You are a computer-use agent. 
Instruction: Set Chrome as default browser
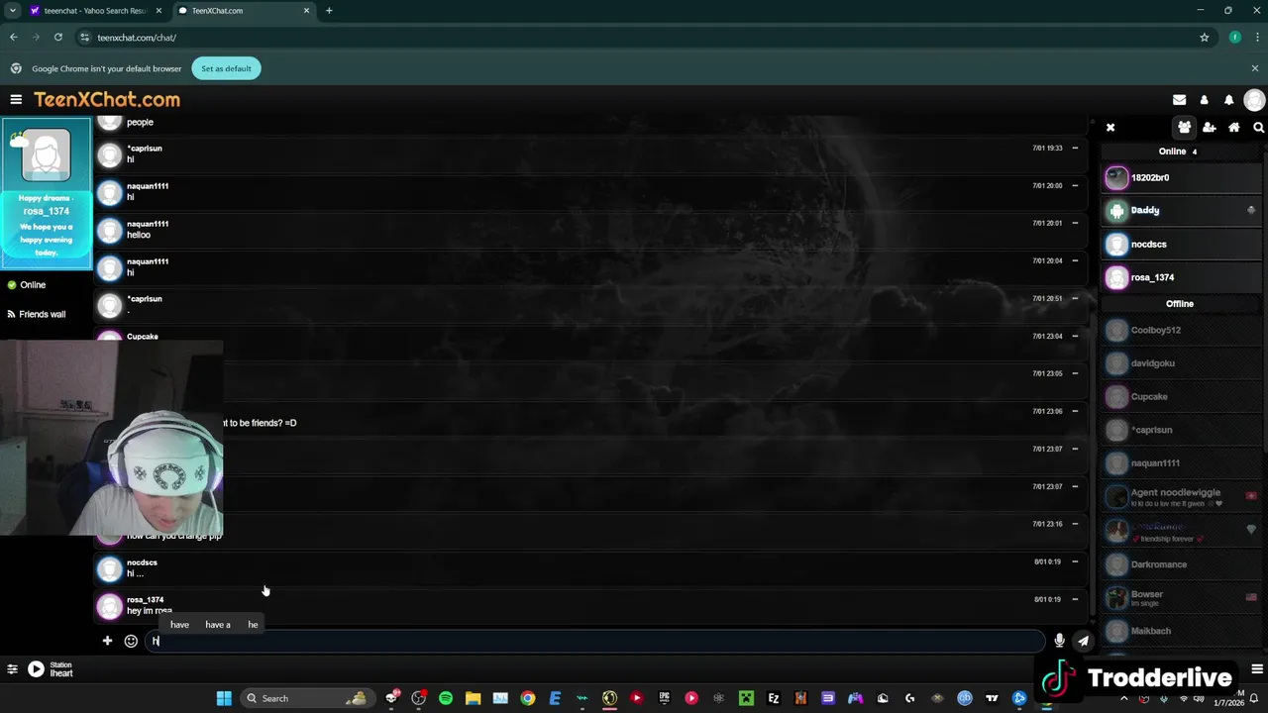[x=226, y=68]
